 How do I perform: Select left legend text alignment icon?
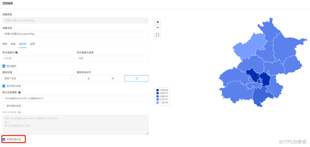(89, 78)
